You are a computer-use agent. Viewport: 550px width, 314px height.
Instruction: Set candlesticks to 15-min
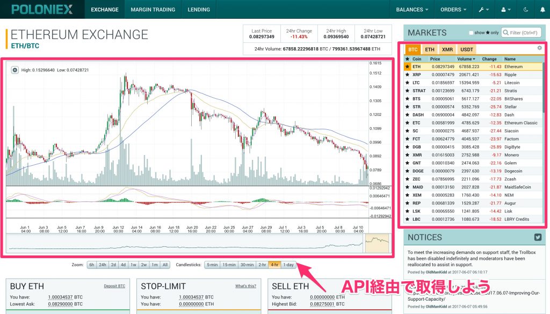tap(229, 265)
